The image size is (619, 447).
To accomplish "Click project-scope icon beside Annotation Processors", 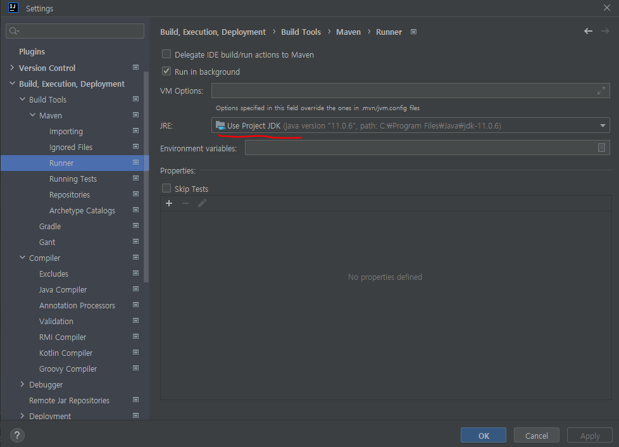I will pyautogui.click(x=135, y=305).
